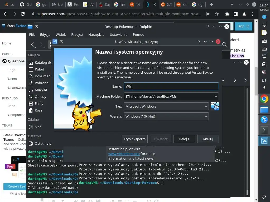Click the Dalej button
Screen dimensions: 270x202
(184, 139)
